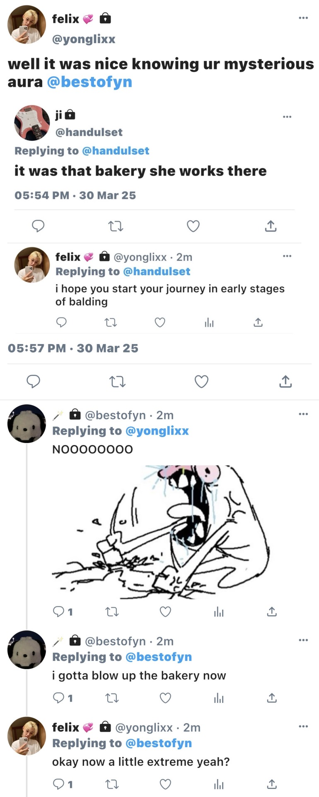Like the 'blow up the bakery' reply
This screenshot has width=319, height=797.
(165, 698)
